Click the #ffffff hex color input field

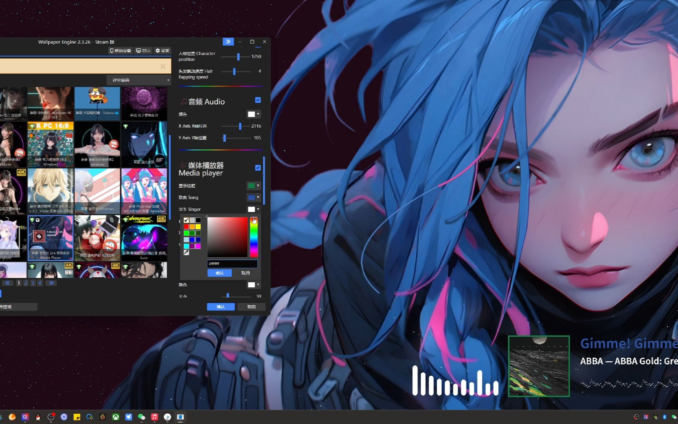point(232,264)
